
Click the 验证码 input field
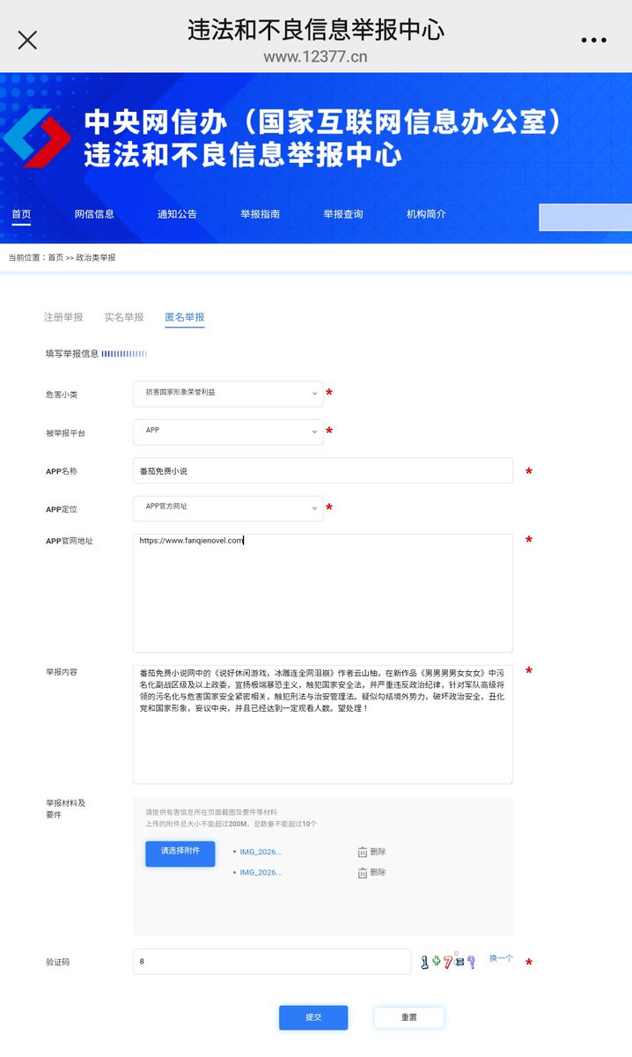pos(272,962)
